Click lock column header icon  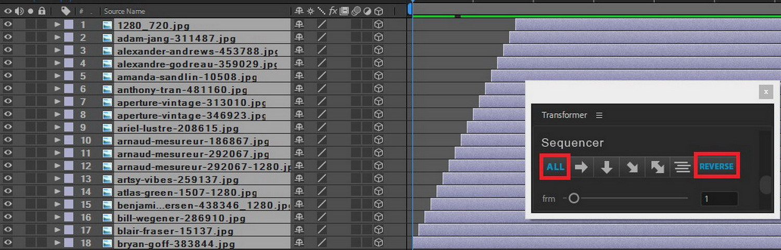pyautogui.click(x=42, y=11)
